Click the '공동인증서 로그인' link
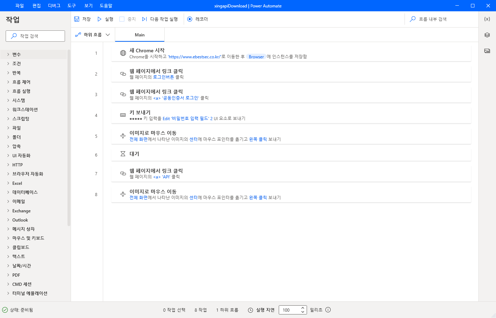Screen dimensions: 496x318 click(x=176, y=98)
